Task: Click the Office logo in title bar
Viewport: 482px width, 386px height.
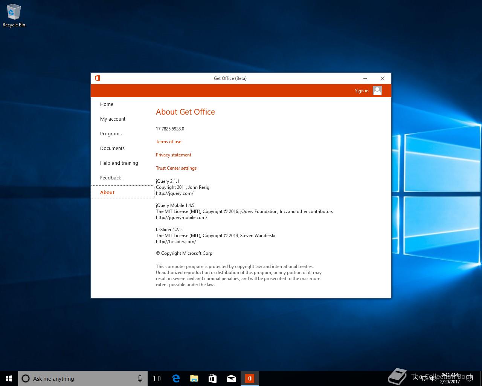Action: [97, 78]
